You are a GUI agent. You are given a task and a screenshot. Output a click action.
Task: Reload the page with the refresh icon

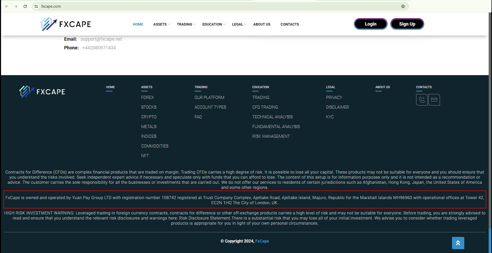tap(25, 6)
